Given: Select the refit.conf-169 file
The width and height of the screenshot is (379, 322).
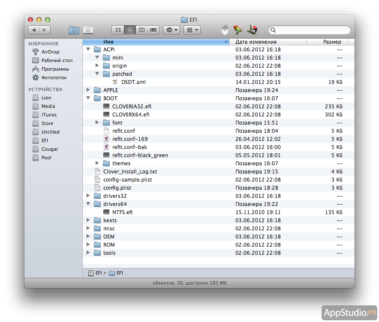Looking at the screenshot, I should pos(219,139).
